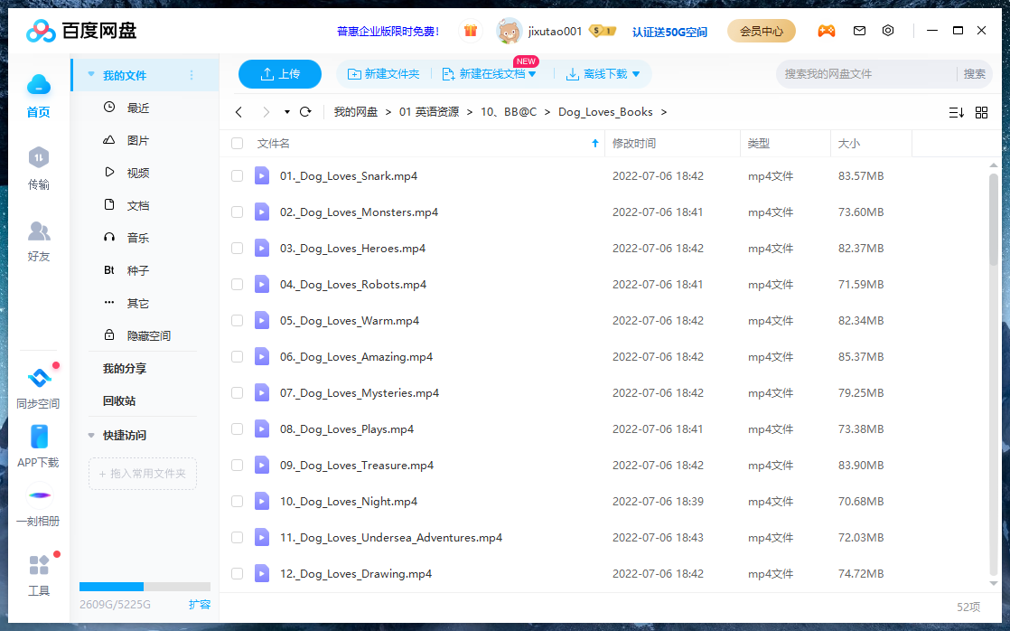The height and width of the screenshot is (631, 1010).
Task: Collapse the 快捷访问 section
Action: (91, 436)
